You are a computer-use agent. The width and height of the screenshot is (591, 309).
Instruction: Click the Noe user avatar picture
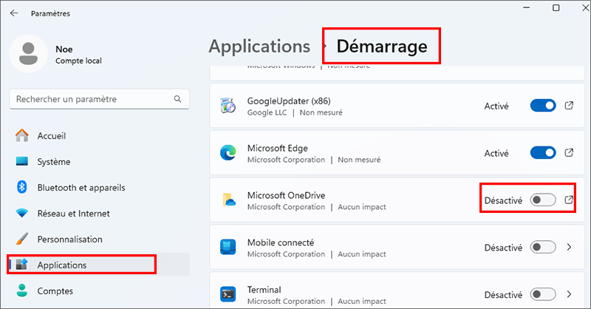28,53
